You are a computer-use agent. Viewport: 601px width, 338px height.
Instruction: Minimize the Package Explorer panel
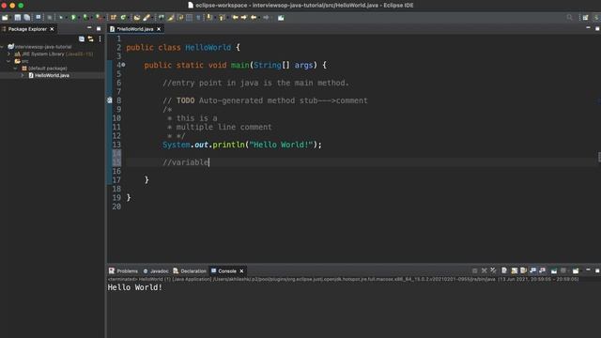click(89, 28)
